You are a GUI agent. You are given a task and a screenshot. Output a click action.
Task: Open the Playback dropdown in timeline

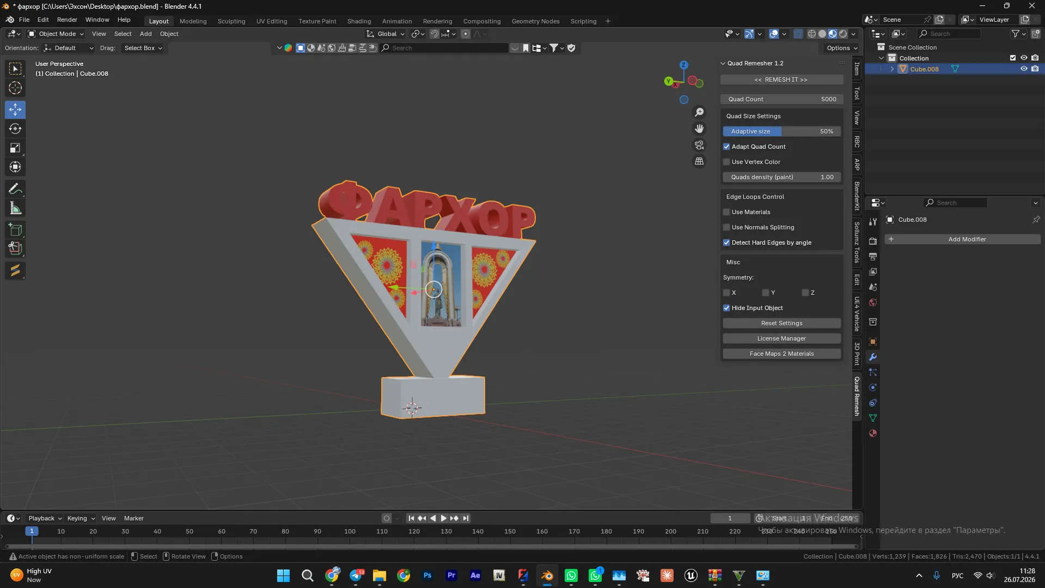[x=45, y=518]
